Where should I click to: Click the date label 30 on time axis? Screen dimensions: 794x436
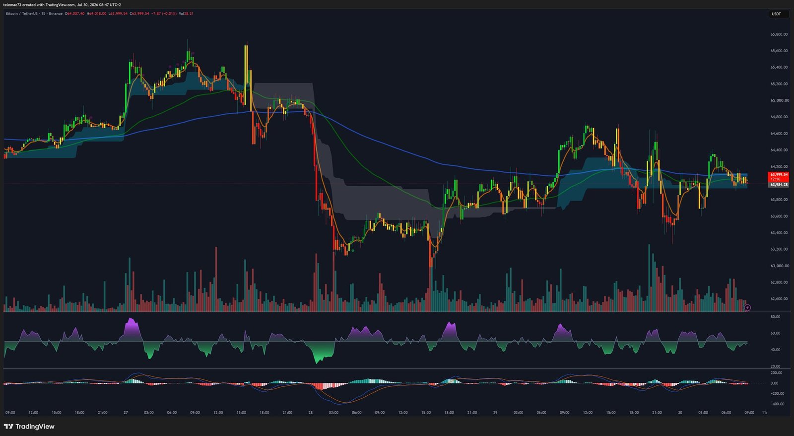(680, 413)
